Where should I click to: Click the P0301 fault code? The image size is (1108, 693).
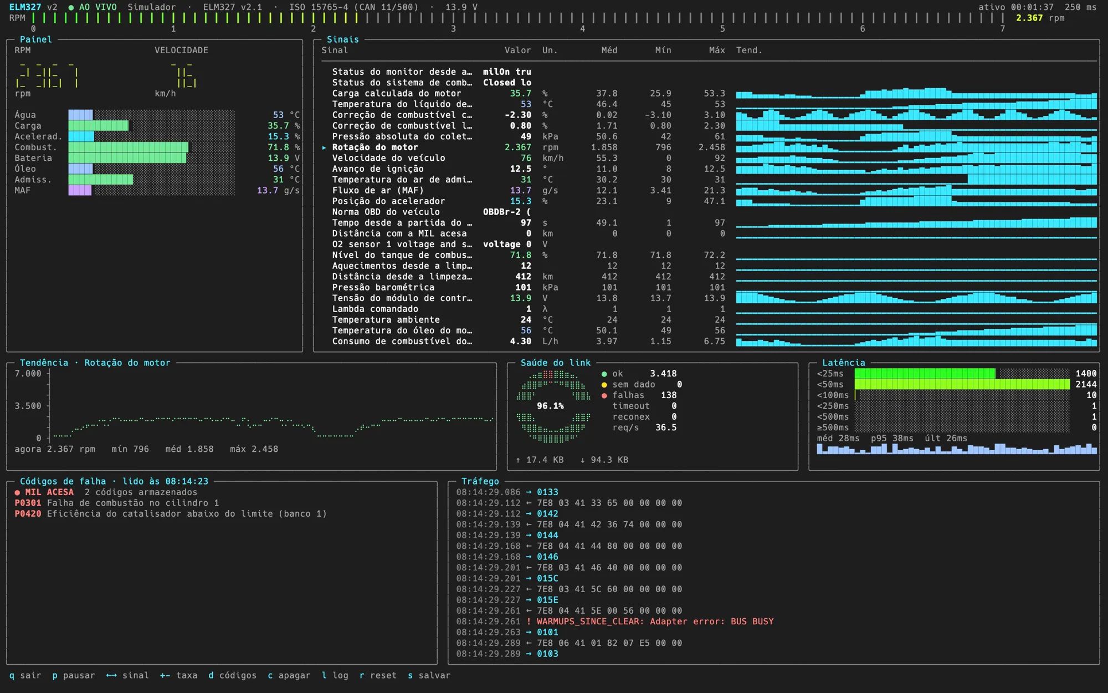pyautogui.click(x=28, y=503)
